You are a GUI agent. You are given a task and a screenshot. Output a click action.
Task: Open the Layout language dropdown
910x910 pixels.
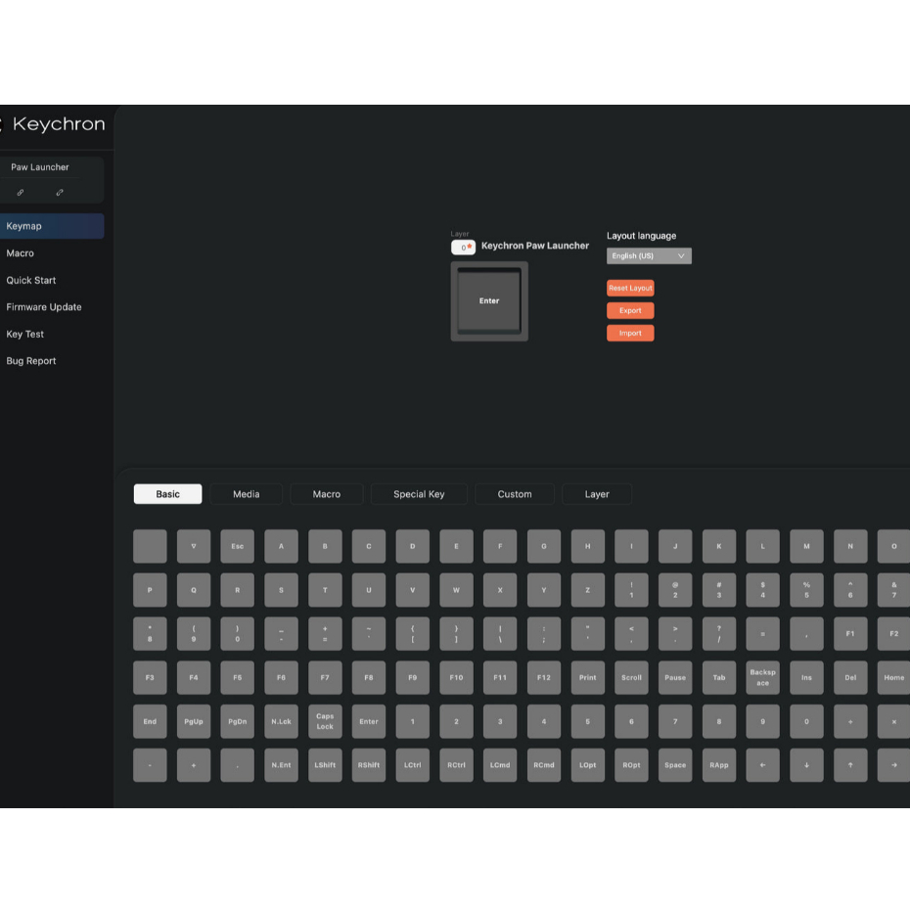649,255
